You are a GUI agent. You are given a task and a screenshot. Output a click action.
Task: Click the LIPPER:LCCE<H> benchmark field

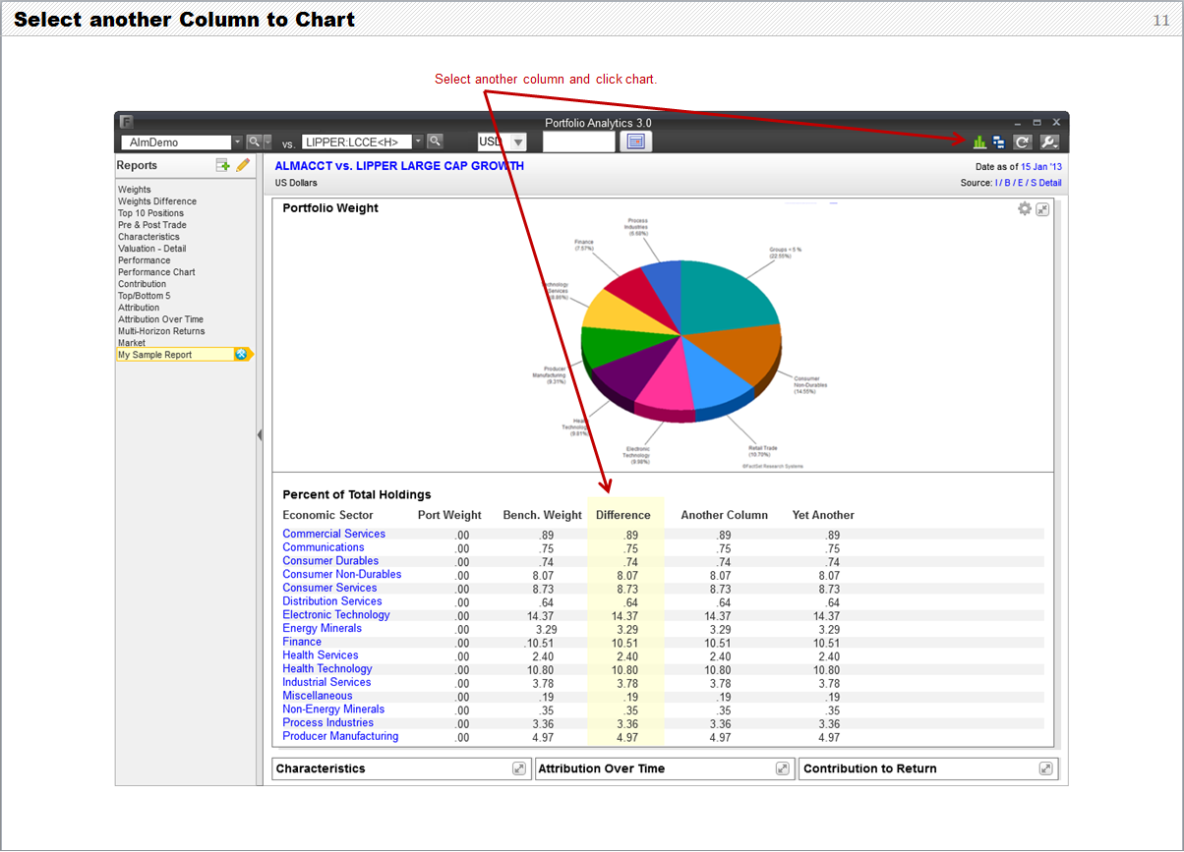coord(357,142)
